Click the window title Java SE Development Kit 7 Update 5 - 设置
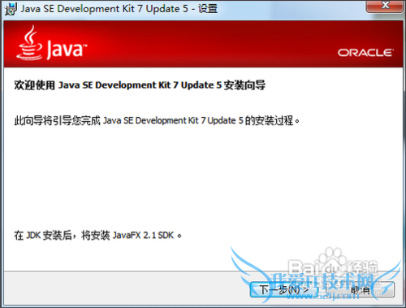 [119, 9]
